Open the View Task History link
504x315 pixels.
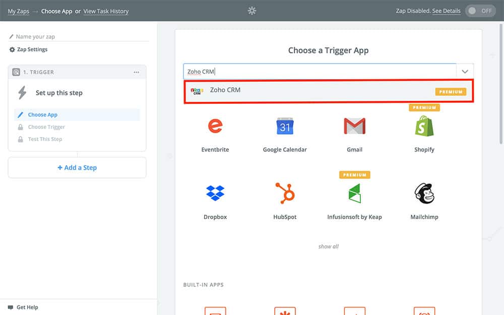pos(106,11)
